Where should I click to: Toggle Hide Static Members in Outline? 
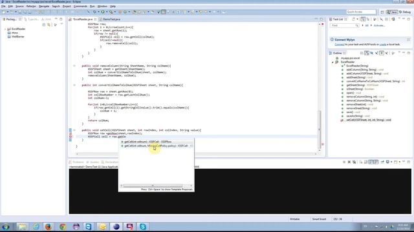(376, 53)
